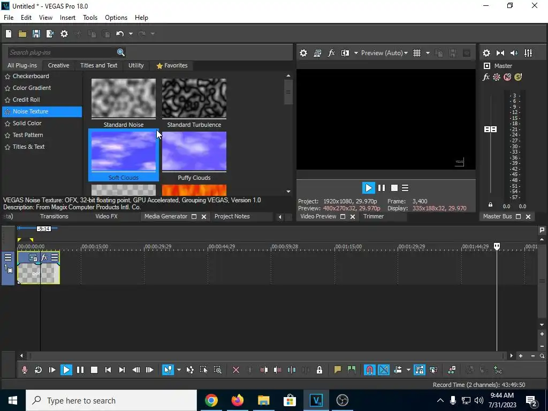Pause playback in the Video Preview
Screen dimensions: 548x411
coord(382,188)
